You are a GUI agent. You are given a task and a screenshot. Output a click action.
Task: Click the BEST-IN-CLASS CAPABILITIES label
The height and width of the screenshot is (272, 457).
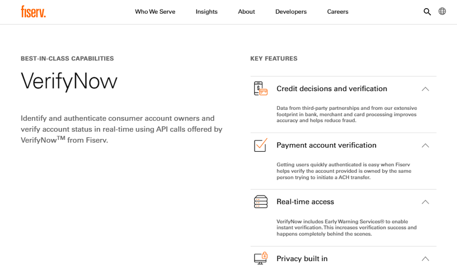point(67,59)
